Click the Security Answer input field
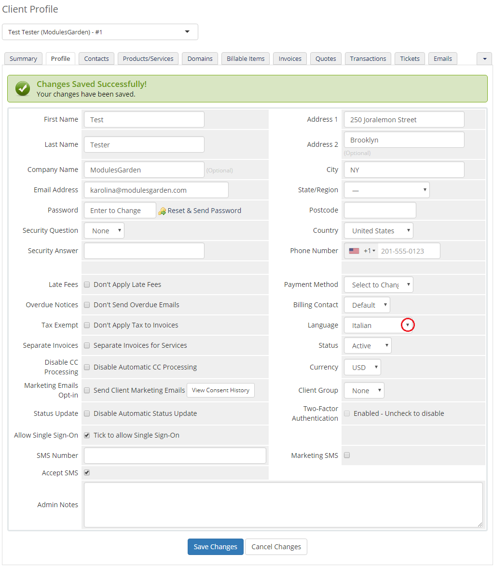This screenshot has width=494, height=569. [x=144, y=251]
